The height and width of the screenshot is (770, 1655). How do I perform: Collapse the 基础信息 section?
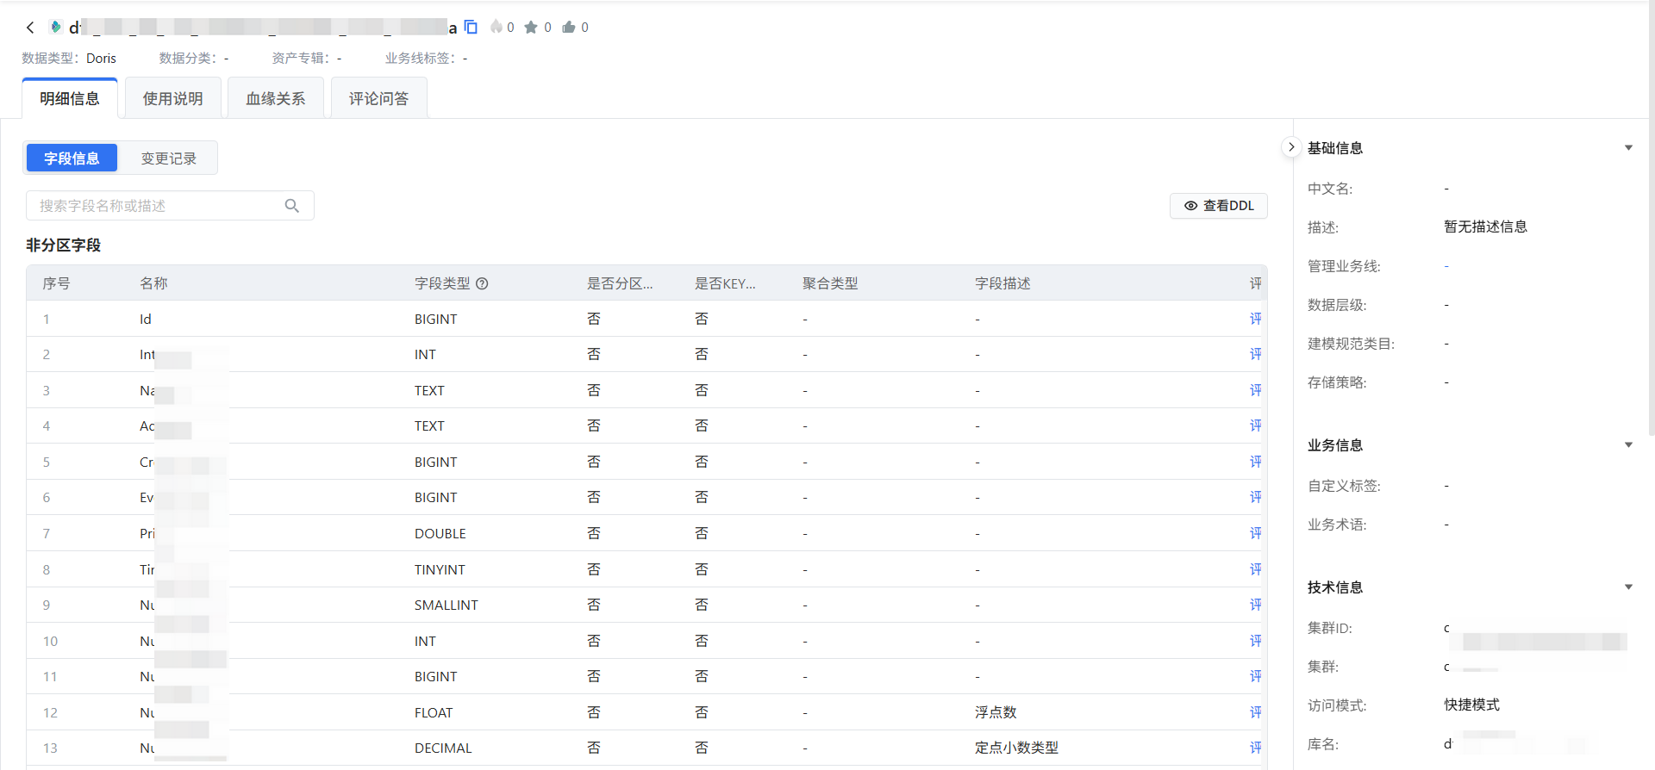point(1628,148)
